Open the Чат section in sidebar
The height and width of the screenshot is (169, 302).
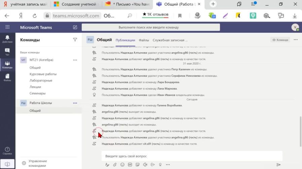click(x=7, y=52)
